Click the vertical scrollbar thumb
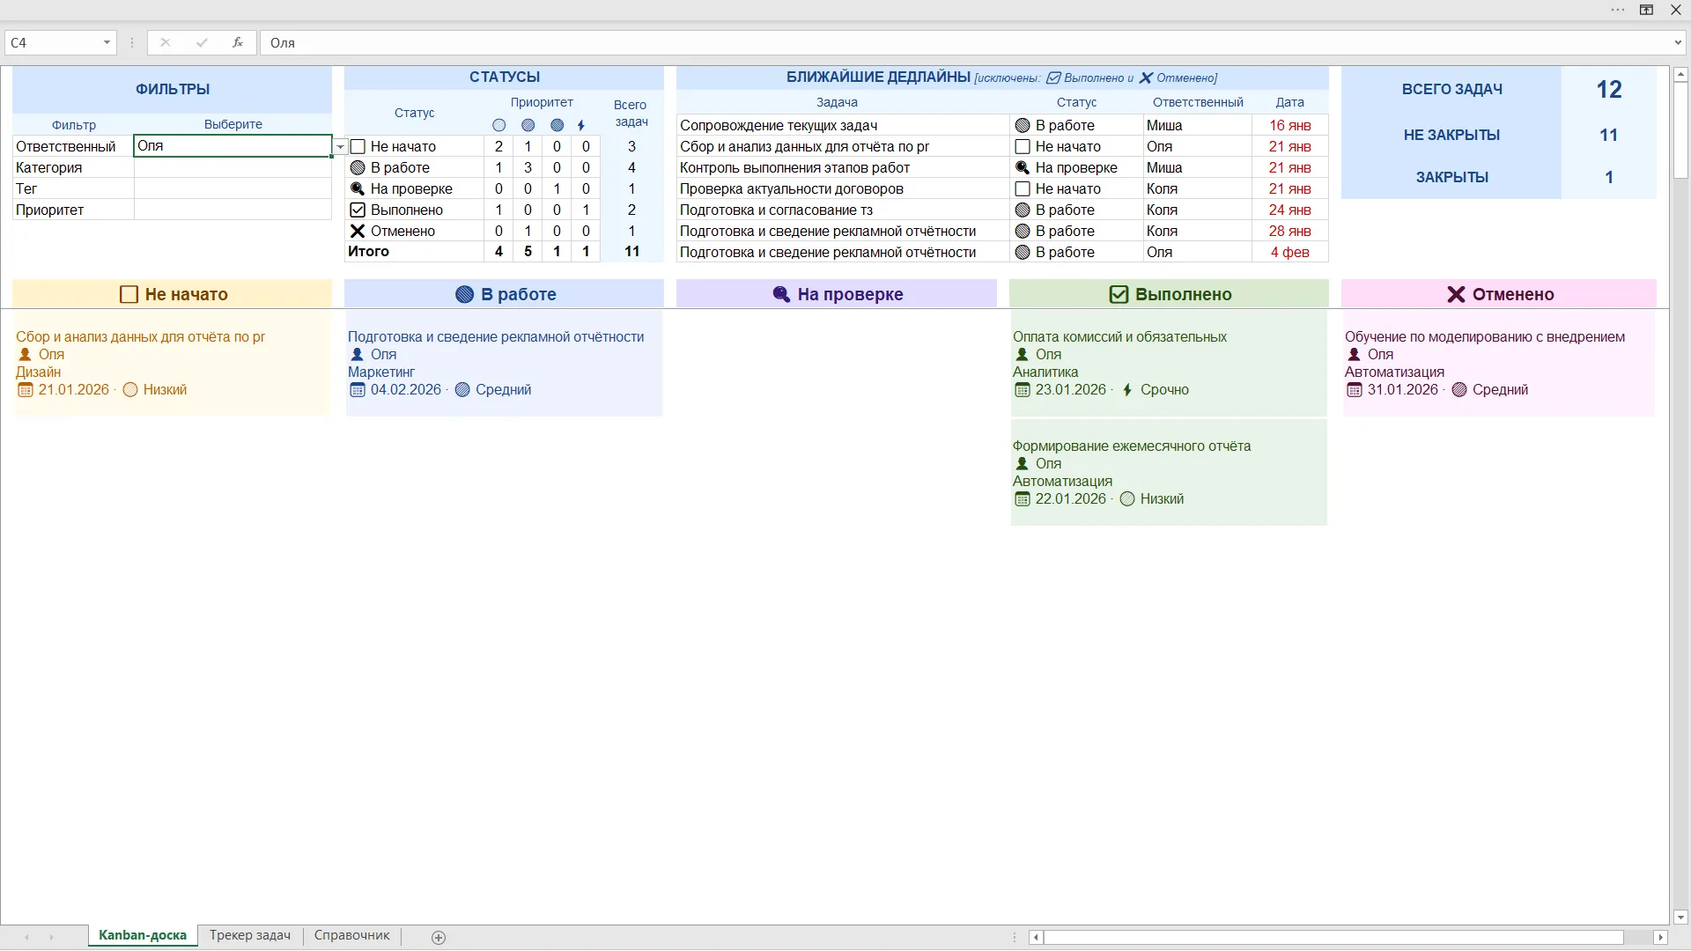Image resolution: width=1691 pixels, height=951 pixels. click(x=1680, y=132)
